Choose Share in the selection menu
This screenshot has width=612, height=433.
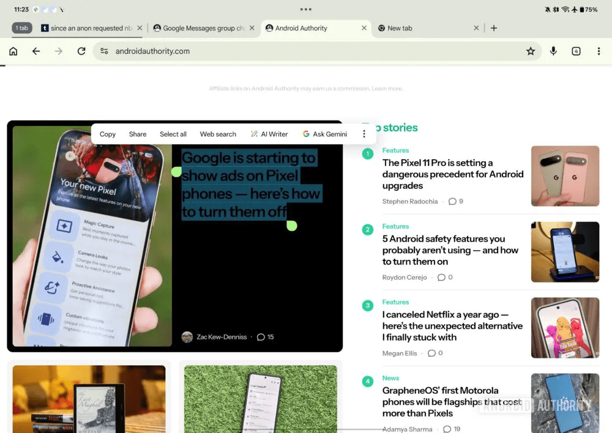coord(138,134)
